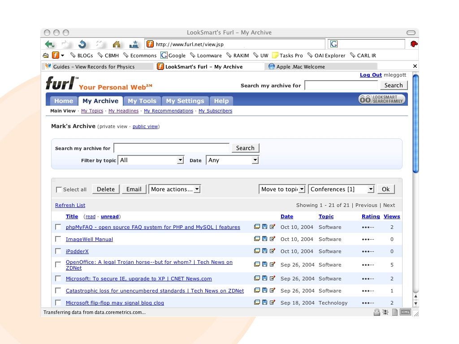Click the Delete button
Screen dimensions: 459x344
coord(106,189)
